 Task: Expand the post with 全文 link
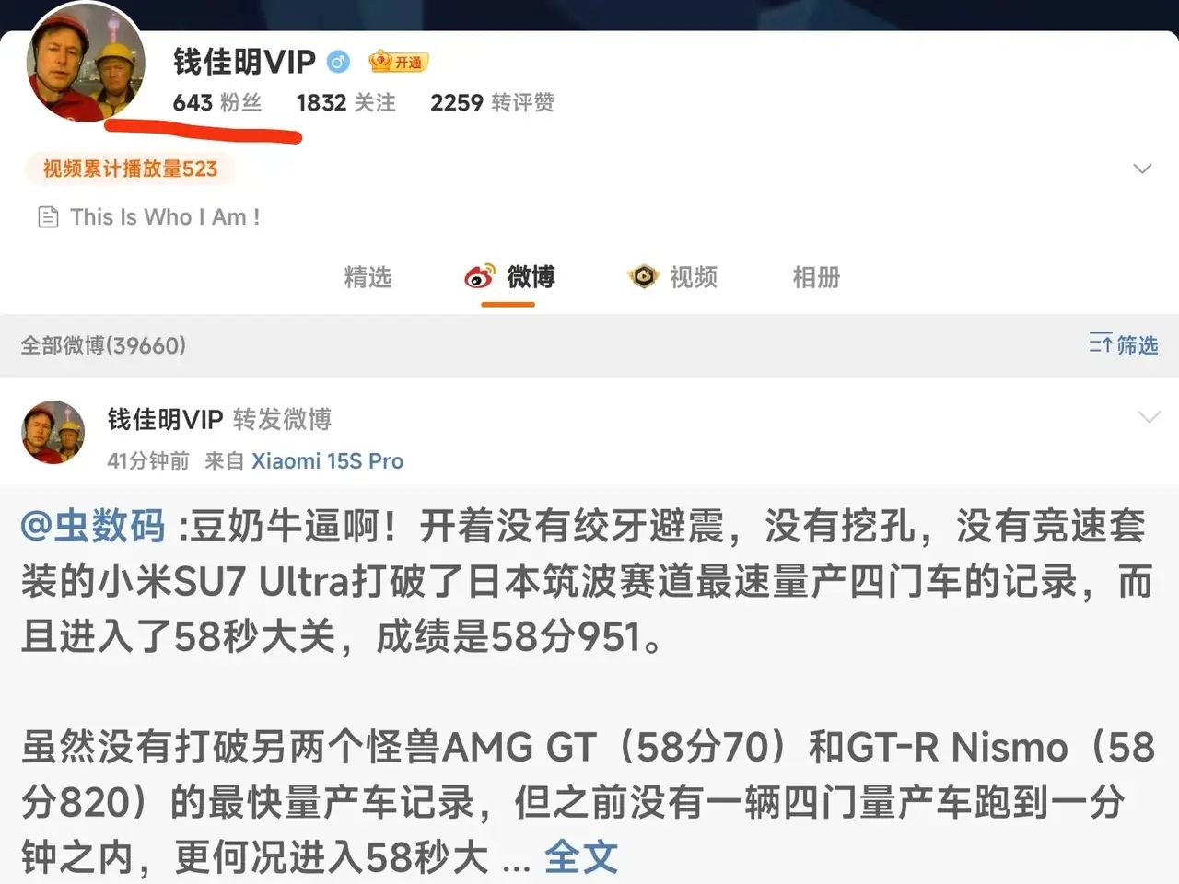click(580, 857)
